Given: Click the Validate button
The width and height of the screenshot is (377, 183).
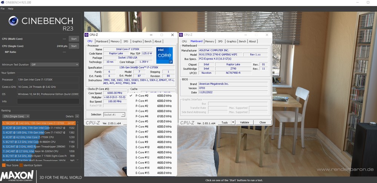Looking at the screenshot, I should 245,122.
